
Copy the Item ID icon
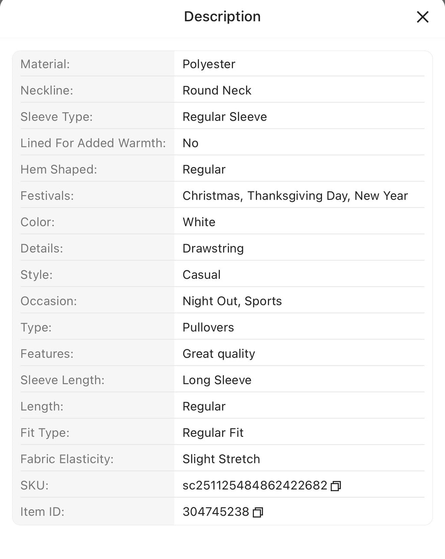coord(258,512)
